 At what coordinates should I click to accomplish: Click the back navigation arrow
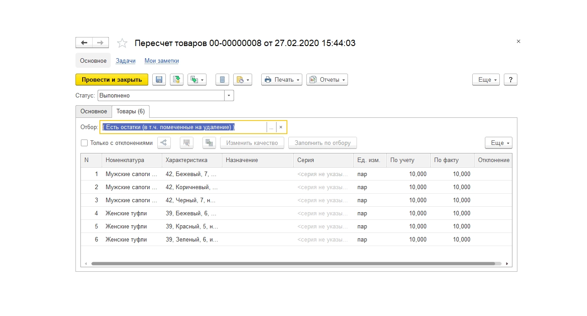(84, 42)
